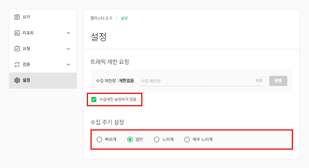Click the 리포트 bar chart icon
This screenshot has width=309, height=168.
[x=17, y=33]
